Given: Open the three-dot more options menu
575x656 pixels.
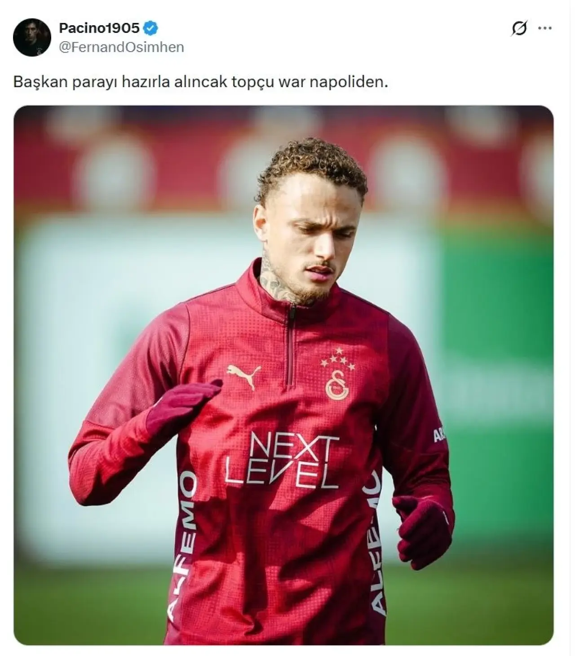Looking at the screenshot, I should 545,28.
